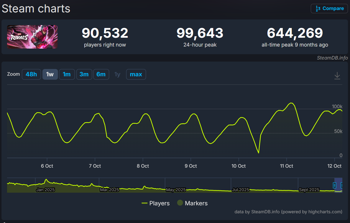The image size is (350, 223).
Task: Click the 644,269 all-time peak value
Action: (295, 33)
